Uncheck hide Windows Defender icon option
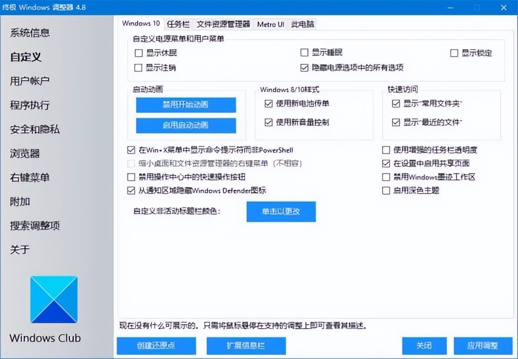The height and width of the screenshot is (359, 518). pos(131,190)
